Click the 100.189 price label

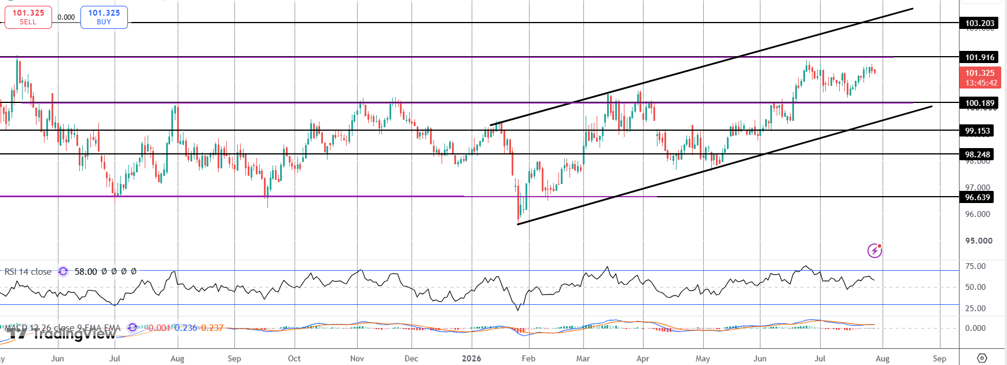pos(979,103)
